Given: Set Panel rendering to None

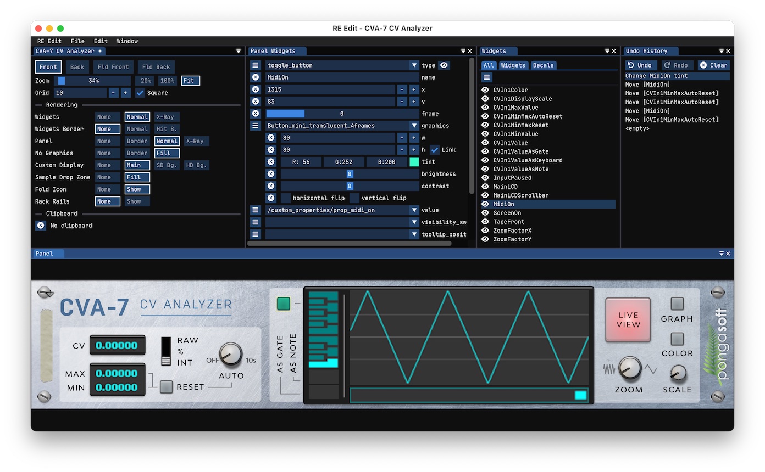Looking at the screenshot, I should click(107, 141).
